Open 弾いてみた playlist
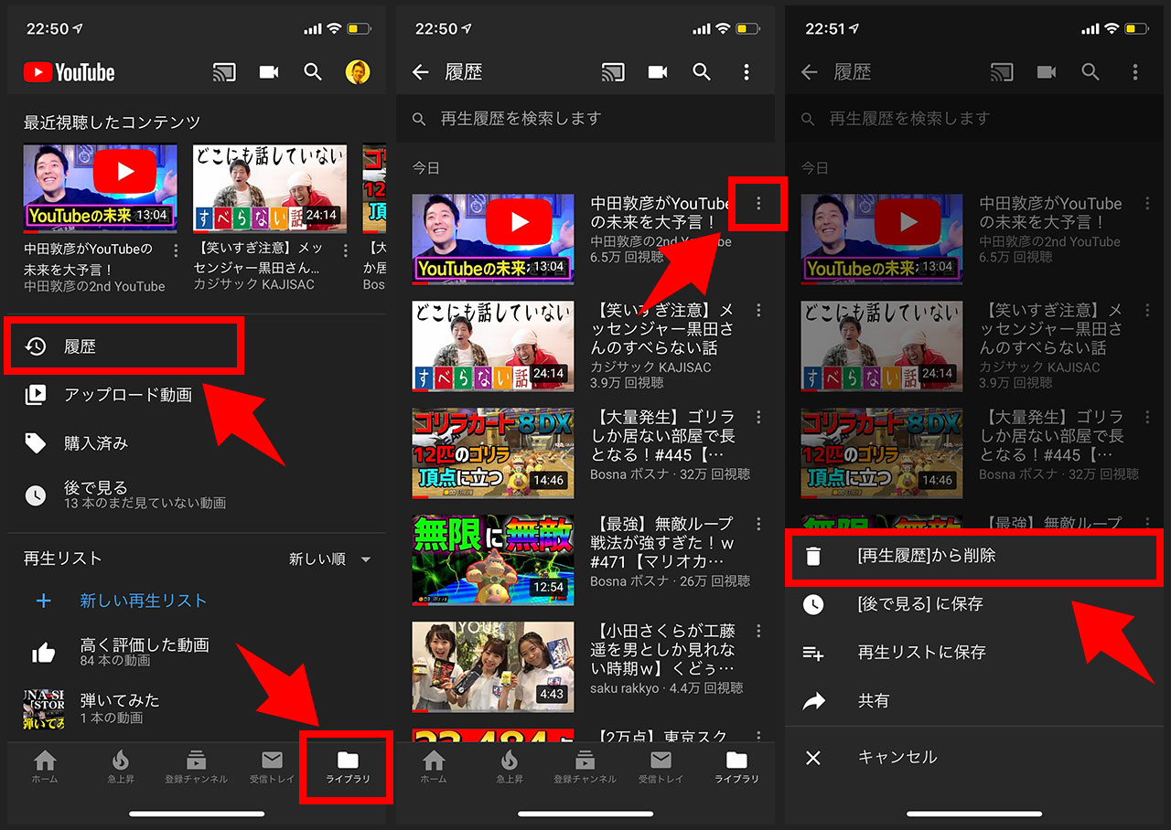The image size is (1171, 830). pos(197,708)
